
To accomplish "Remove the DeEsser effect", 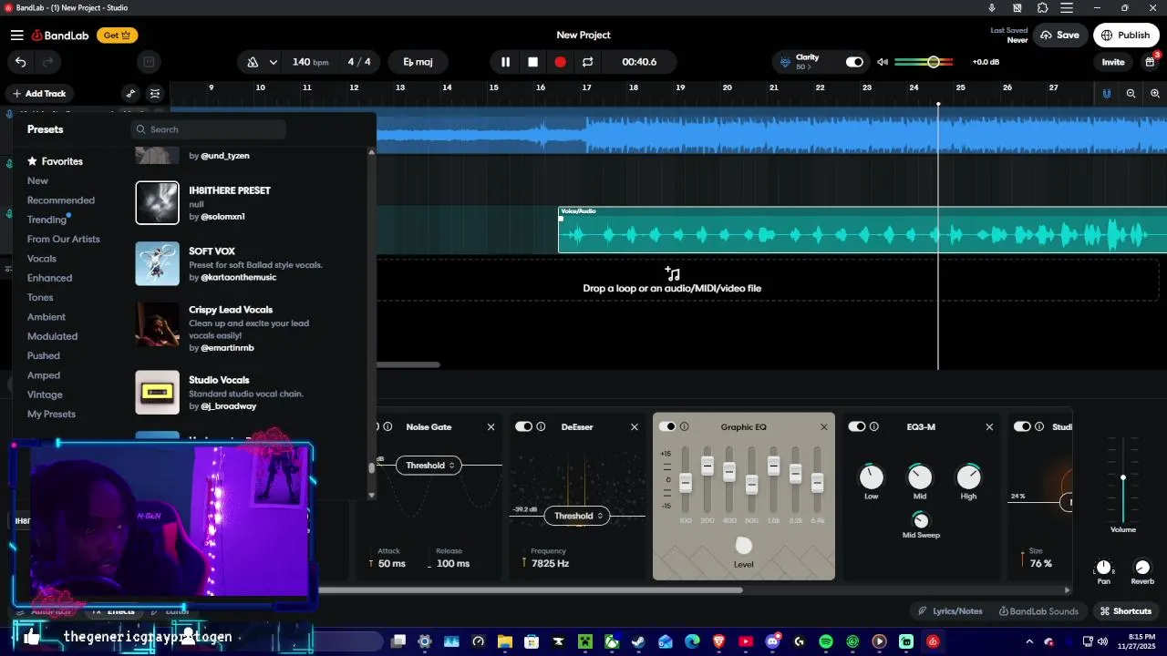I will click(635, 426).
